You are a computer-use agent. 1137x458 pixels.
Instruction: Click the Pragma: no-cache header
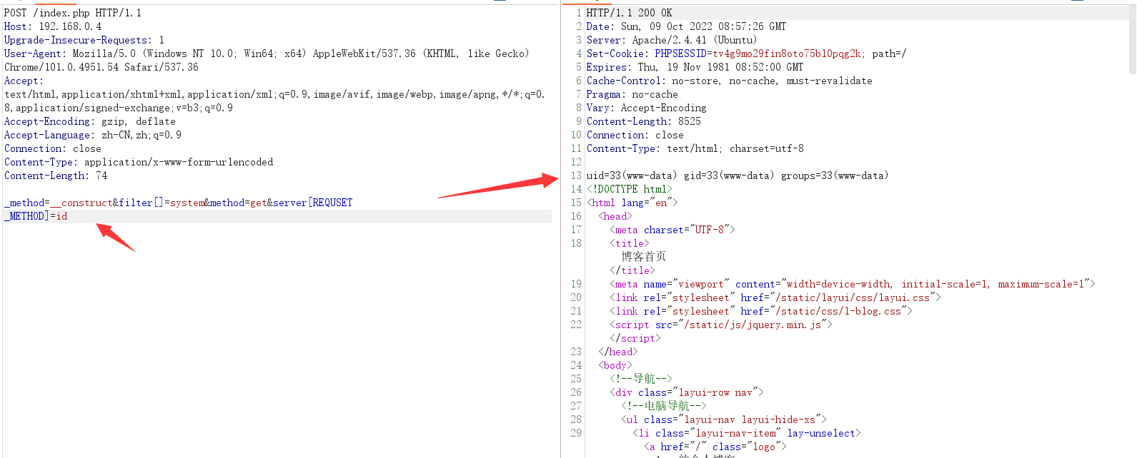(632, 94)
